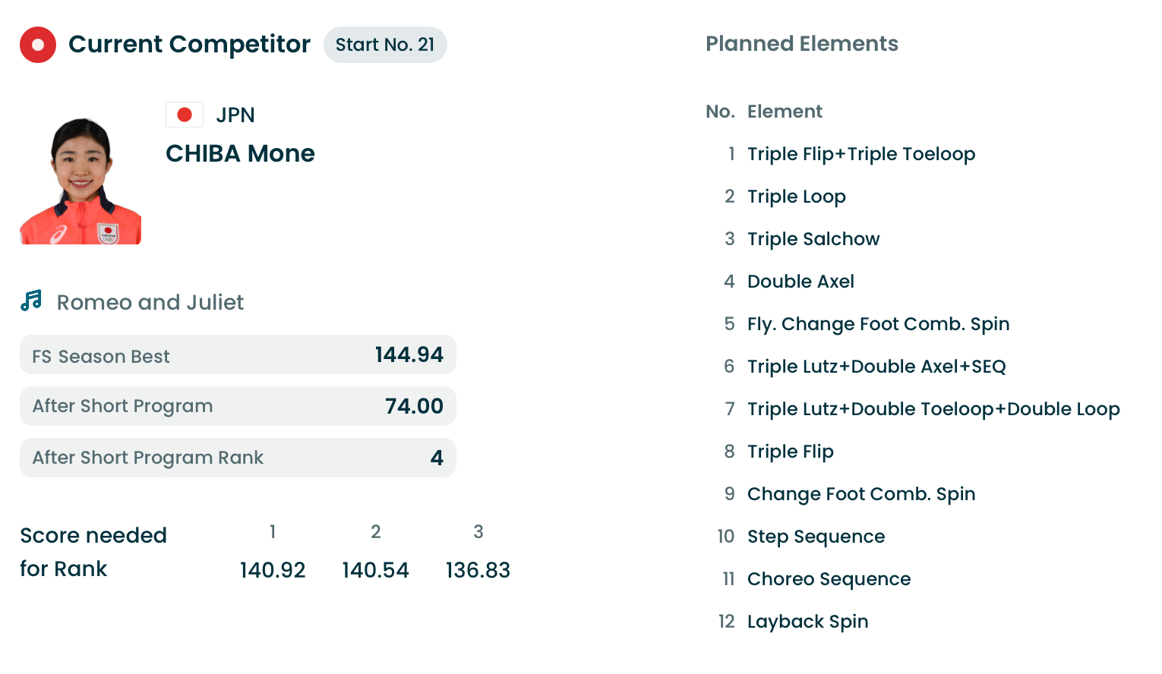Click the Current Competitor heading
Screen dimensions: 1162x674
pyautogui.click(x=189, y=45)
